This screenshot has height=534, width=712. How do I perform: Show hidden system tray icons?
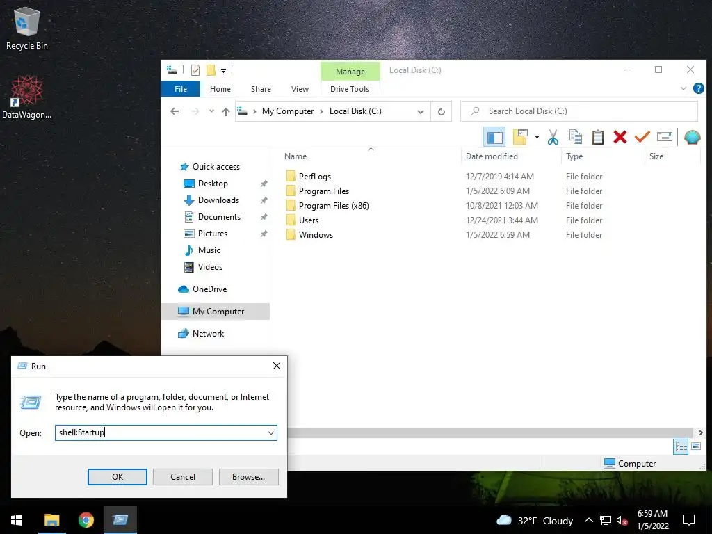[x=588, y=520]
